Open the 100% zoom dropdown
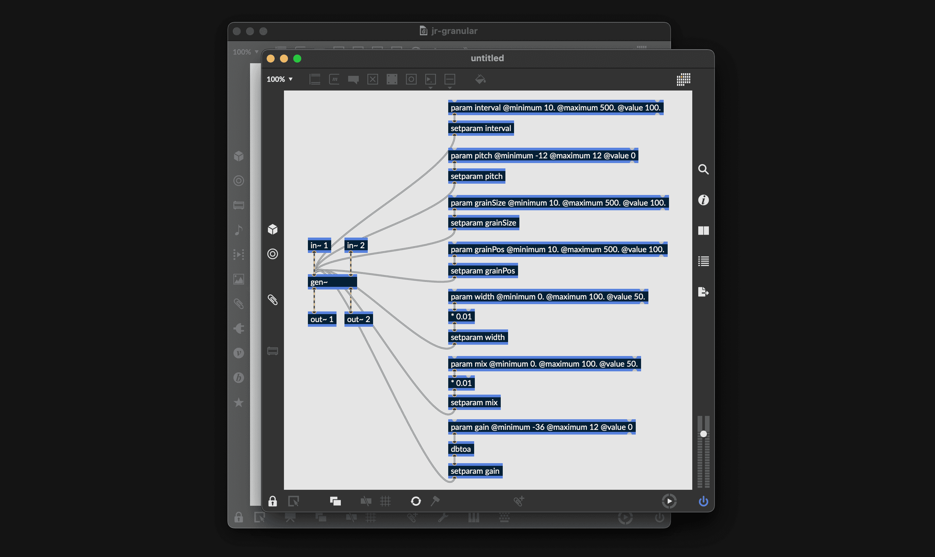This screenshot has width=935, height=557. [x=279, y=79]
